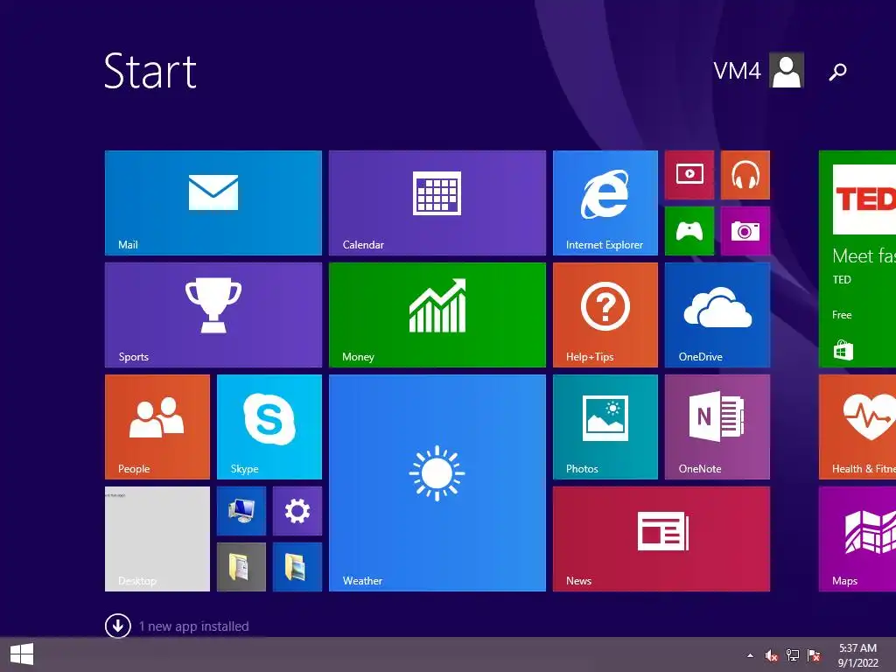This screenshot has height=672, width=896.
Task: Open the OneNote tile
Action: [x=717, y=427]
